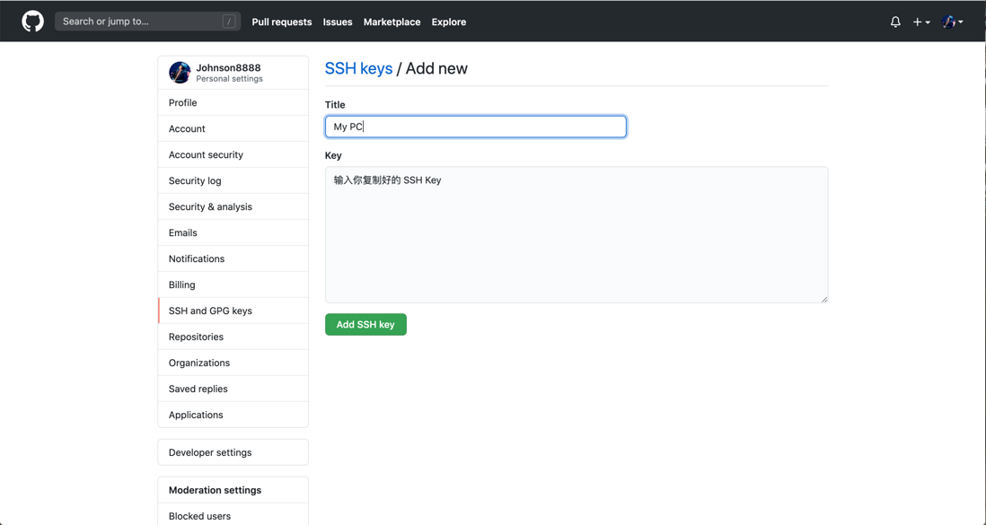Open the user avatar menu dropdown
The image size is (986, 525).
tap(952, 22)
